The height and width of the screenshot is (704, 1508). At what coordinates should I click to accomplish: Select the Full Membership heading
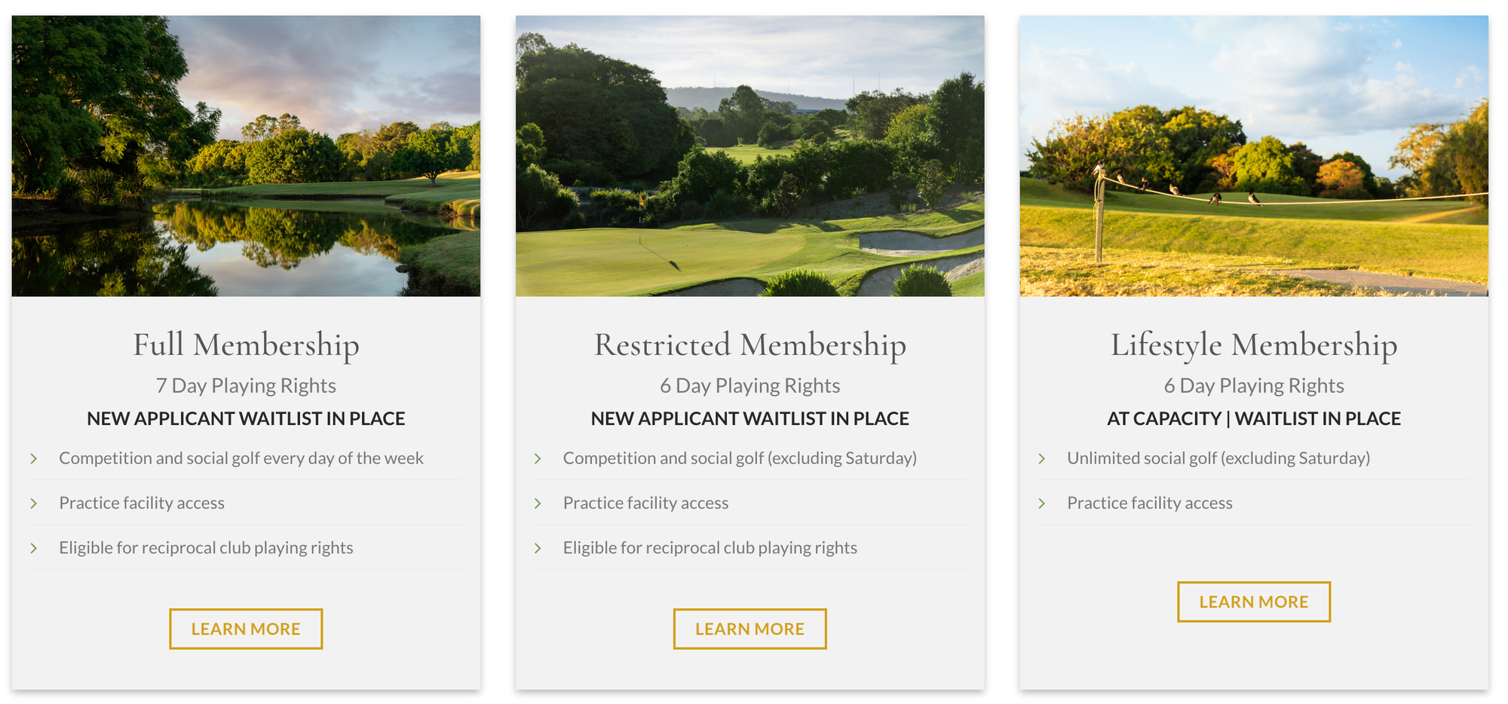(x=246, y=344)
